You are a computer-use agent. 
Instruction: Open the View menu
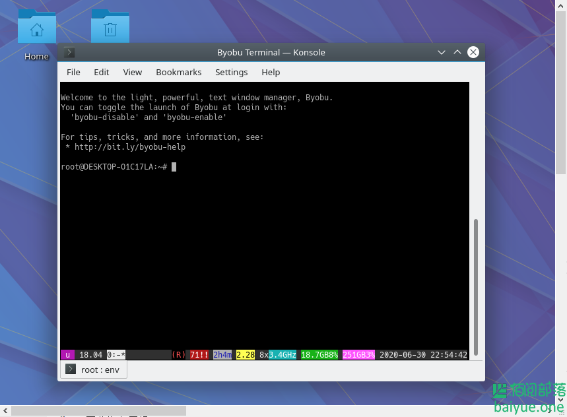point(133,73)
